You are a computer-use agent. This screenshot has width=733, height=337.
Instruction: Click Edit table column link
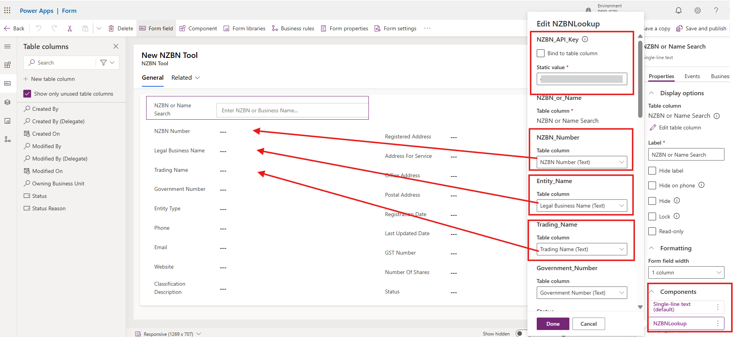(x=675, y=127)
